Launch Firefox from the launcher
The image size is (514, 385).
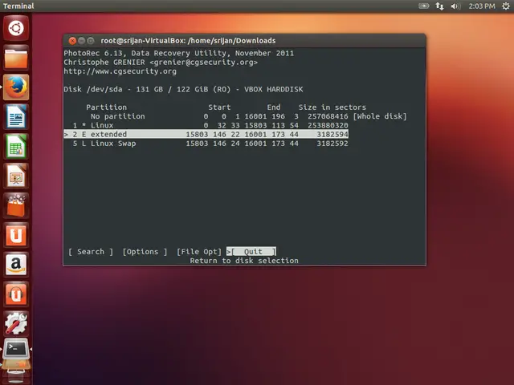(x=16, y=87)
